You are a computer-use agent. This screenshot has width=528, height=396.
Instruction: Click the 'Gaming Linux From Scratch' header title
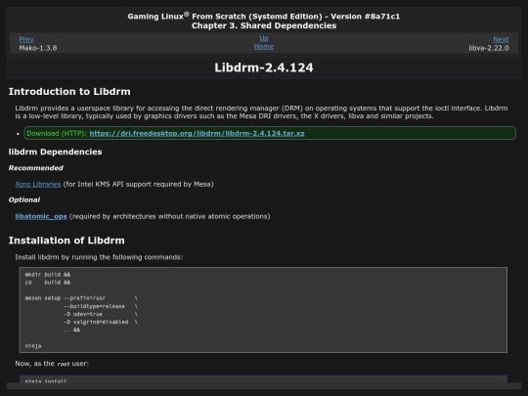264,17
